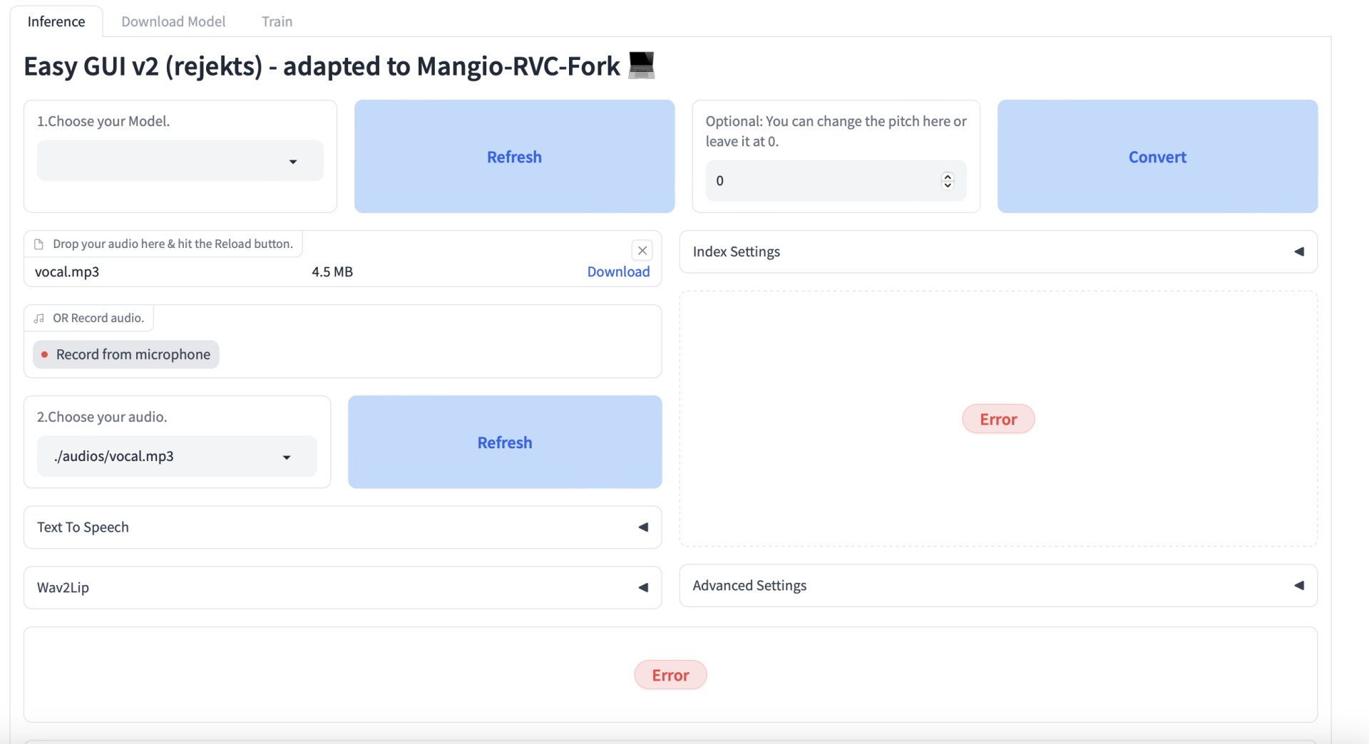Viewport: 1369px width, 744px height.
Task: Expand the Text To Speech accordion
Action: pos(642,527)
